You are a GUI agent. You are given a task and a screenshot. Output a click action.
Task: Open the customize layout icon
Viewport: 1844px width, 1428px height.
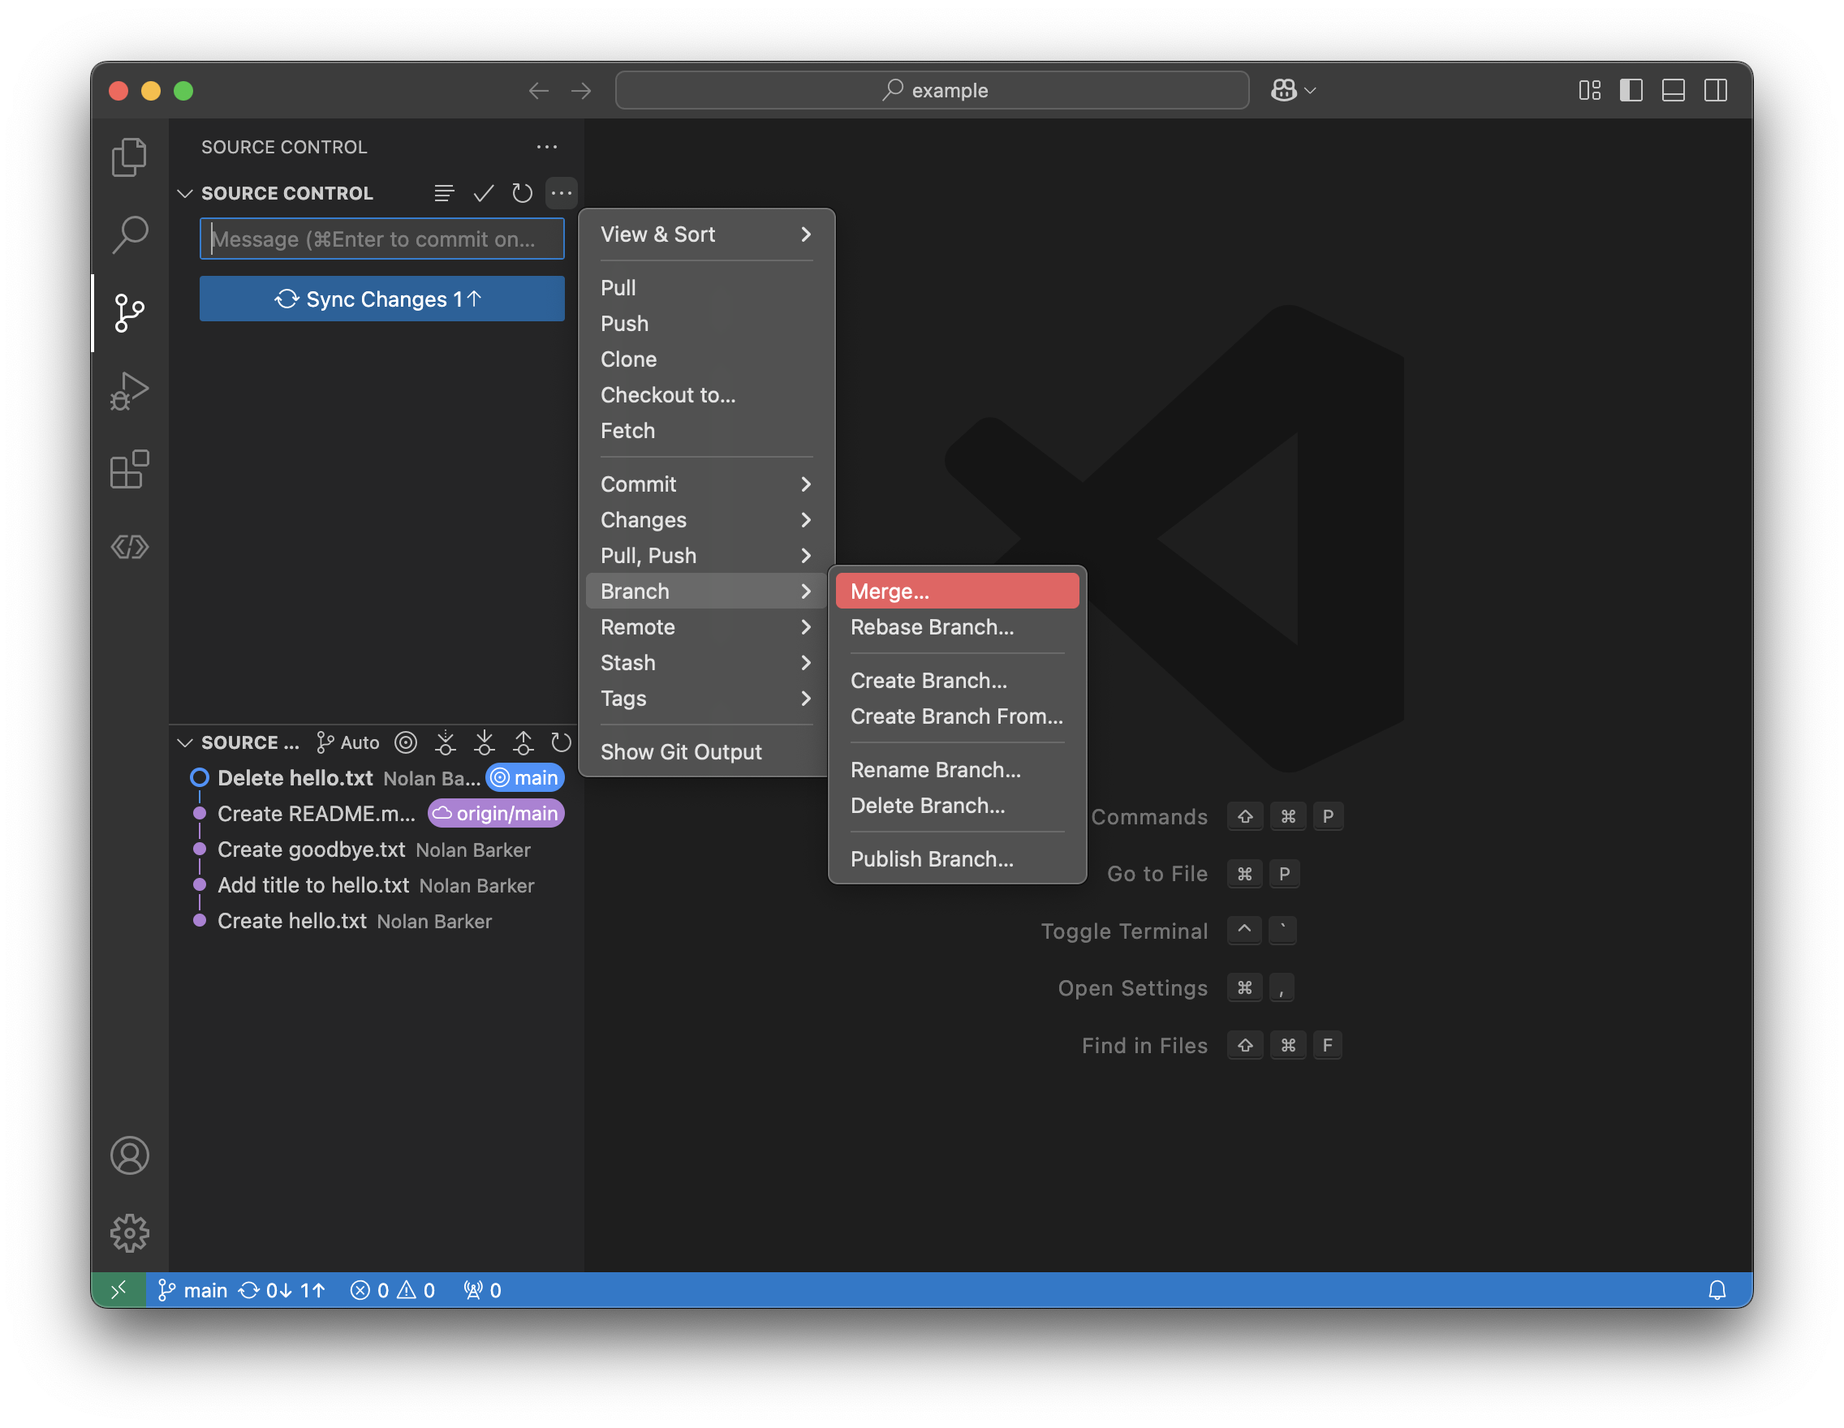[1590, 90]
